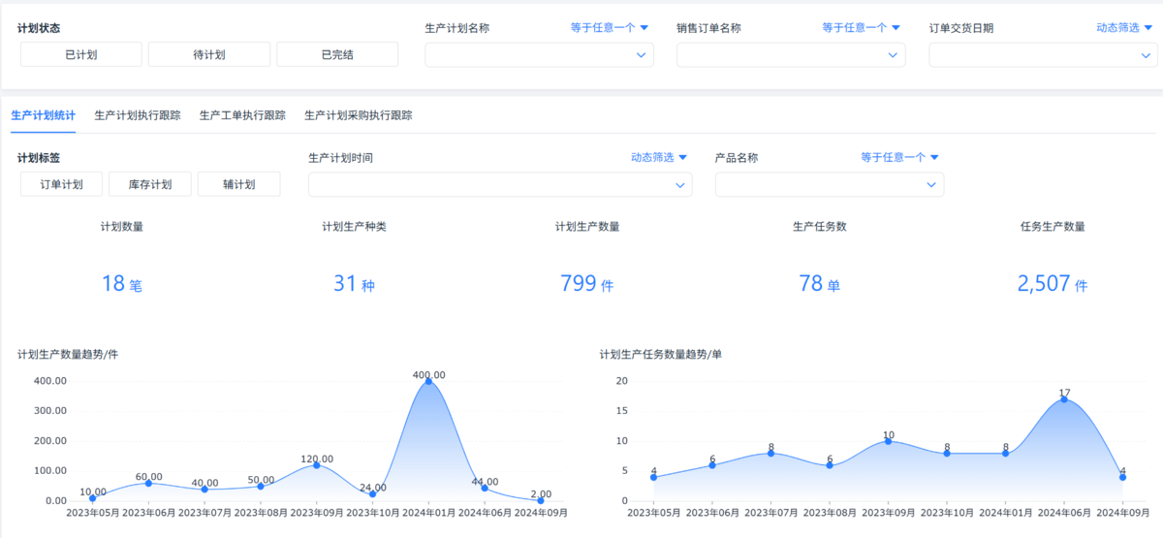Screen dimensions: 1163x538
Task: Click the chevron in 产品名称 field
Action: pyautogui.click(x=931, y=184)
